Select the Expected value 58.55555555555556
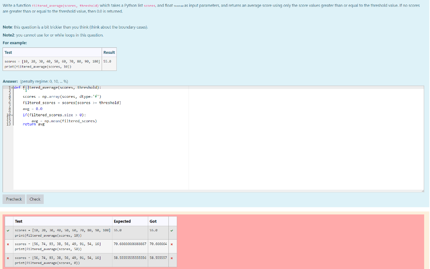 pyautogui.click(x=130, y=258)
